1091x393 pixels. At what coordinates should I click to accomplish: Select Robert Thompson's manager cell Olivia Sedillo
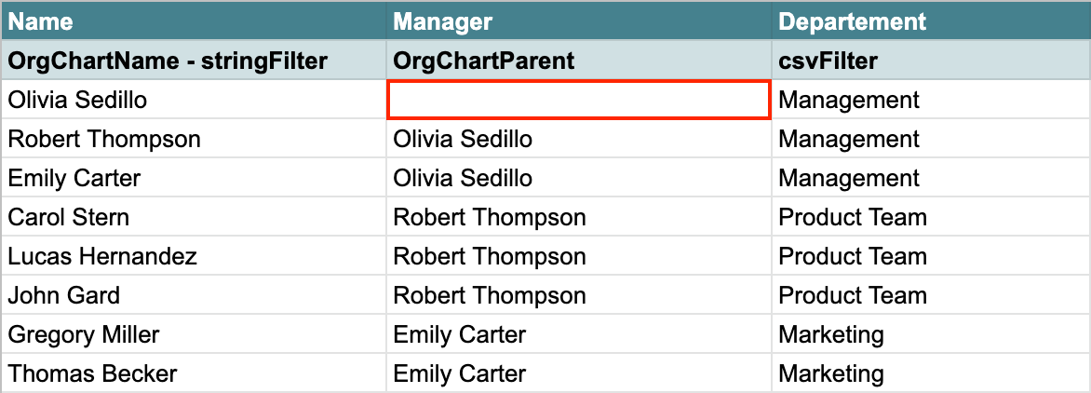coord(579,139)
